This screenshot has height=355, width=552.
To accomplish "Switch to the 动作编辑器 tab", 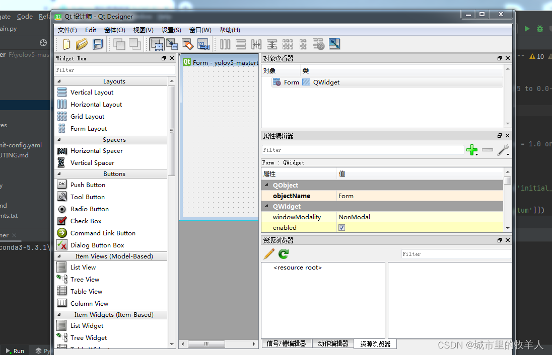I will click(x=333, y=344).
